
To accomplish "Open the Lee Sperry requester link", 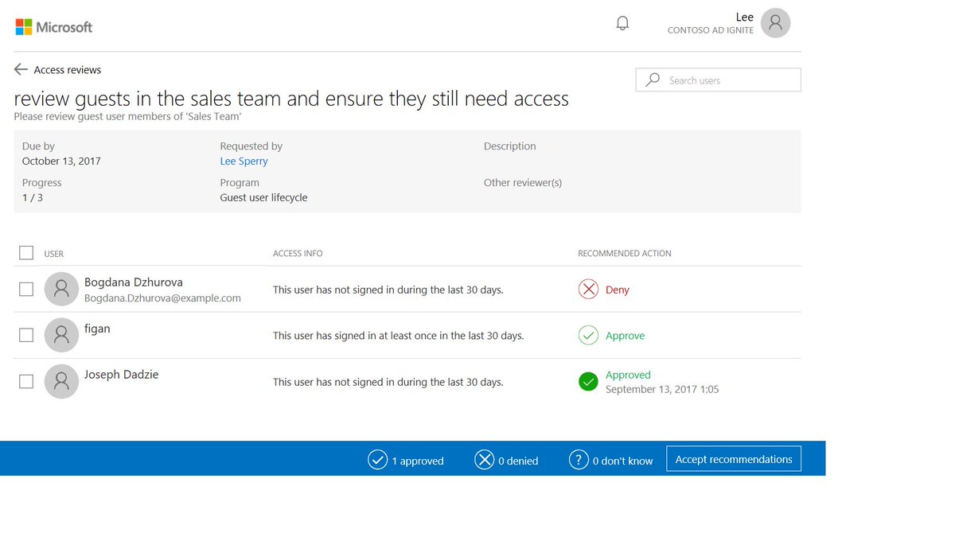I will (244, 161).
